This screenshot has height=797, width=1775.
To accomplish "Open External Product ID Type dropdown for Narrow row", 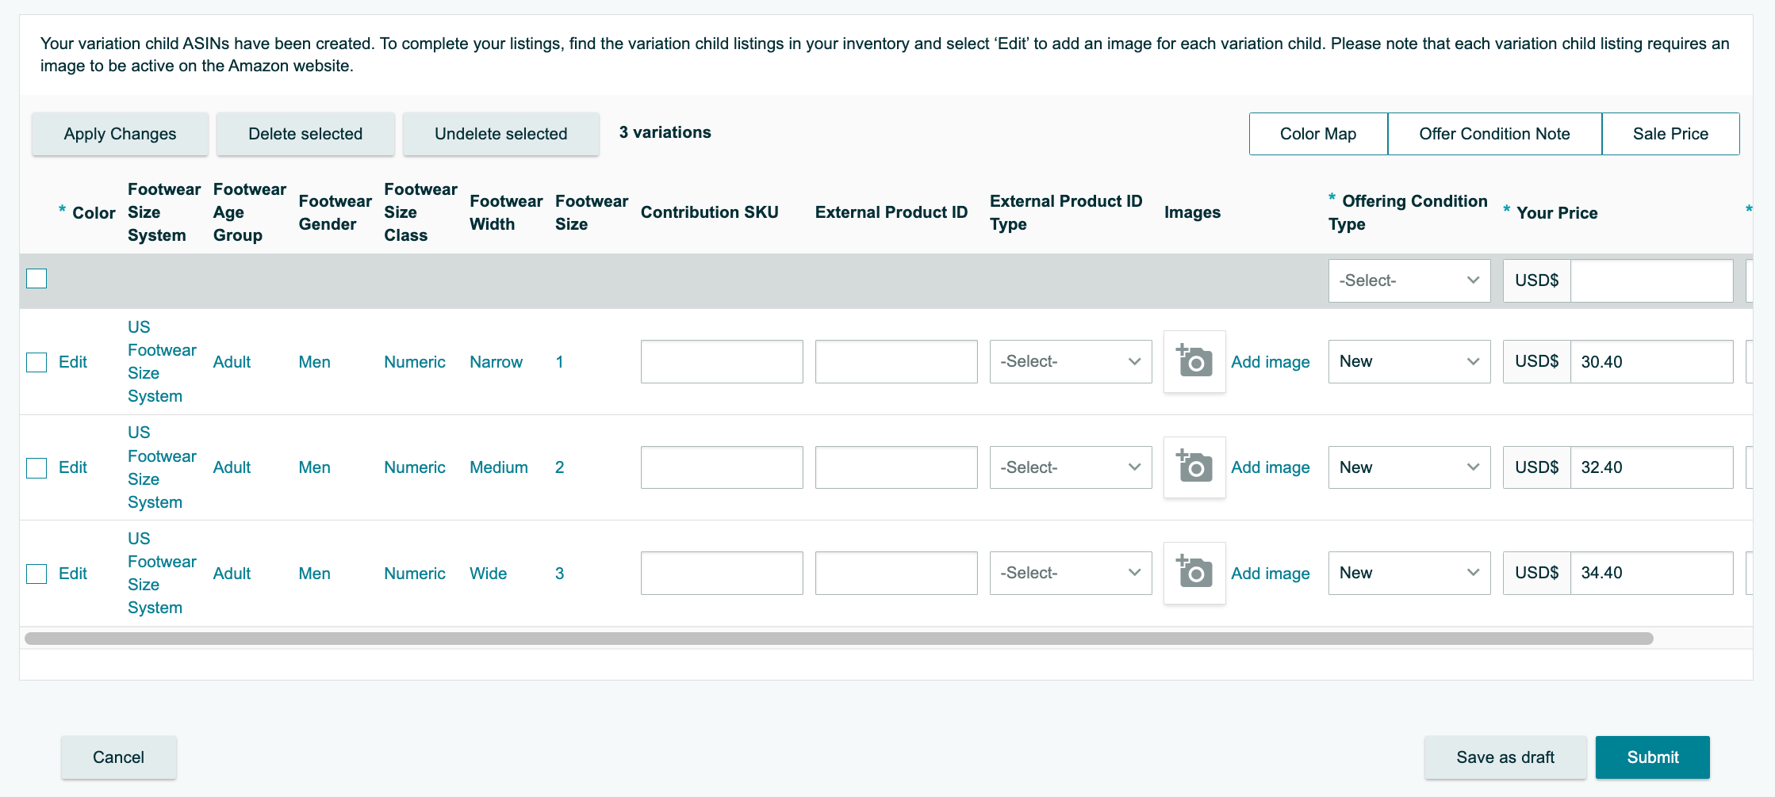I will point(1070,362).
